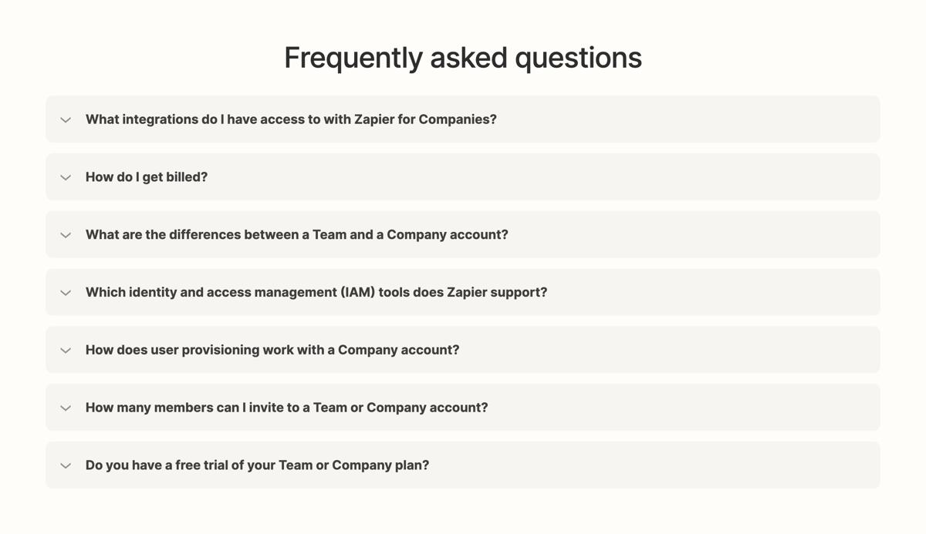
Task: Click 'How does user provisioning work' question
Action: tap(272, 350)
